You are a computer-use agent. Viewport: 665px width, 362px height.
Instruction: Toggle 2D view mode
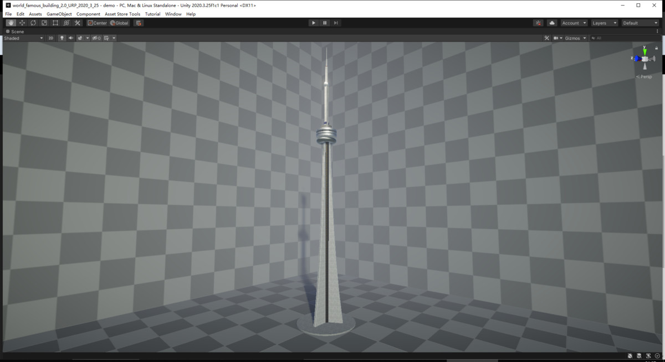(x=50, y=38)
